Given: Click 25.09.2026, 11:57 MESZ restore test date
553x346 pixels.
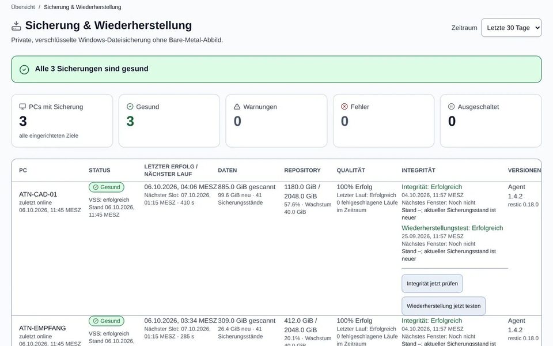Looking at the screenshot, I should click(433, 236).
